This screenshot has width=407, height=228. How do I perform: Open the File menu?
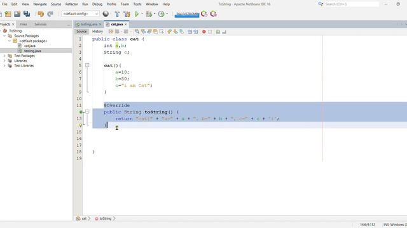(4, 4)
